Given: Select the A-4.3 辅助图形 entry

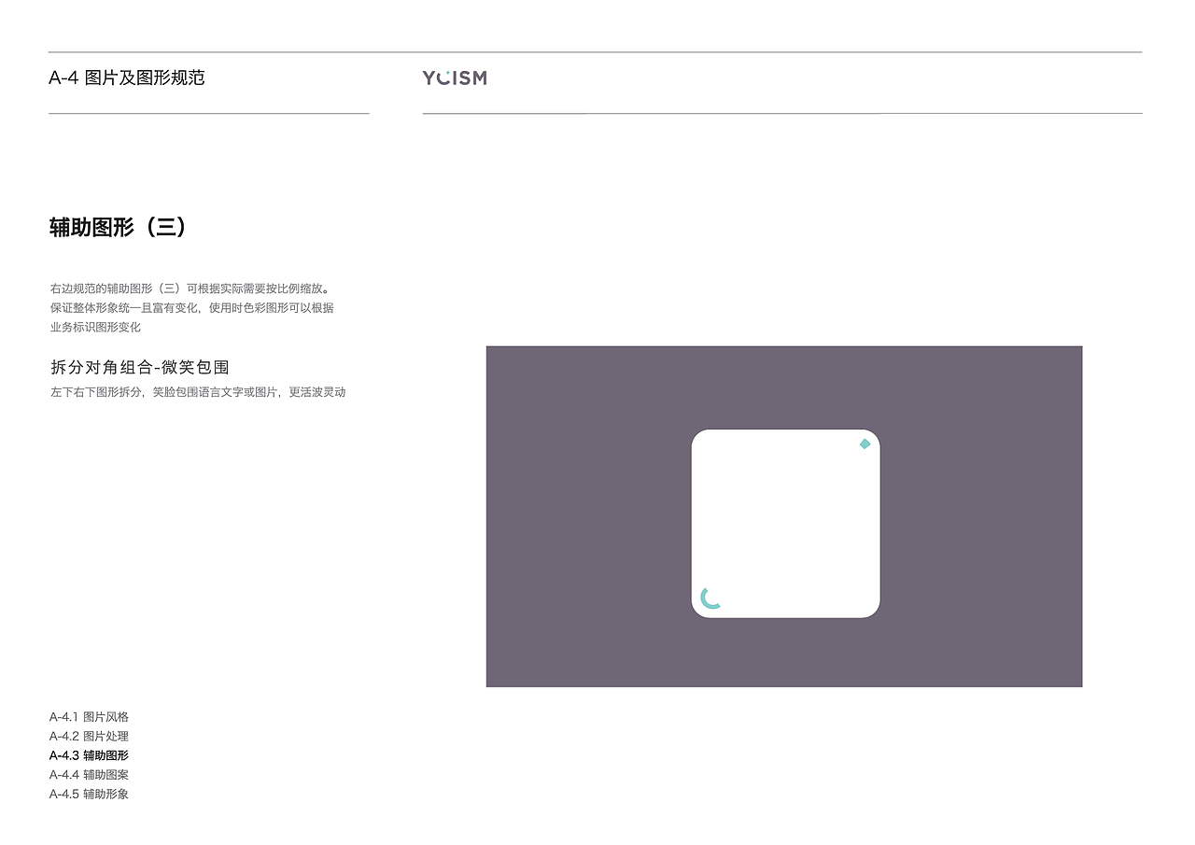Looking at the screenshot, I should [x=89, y=755].
